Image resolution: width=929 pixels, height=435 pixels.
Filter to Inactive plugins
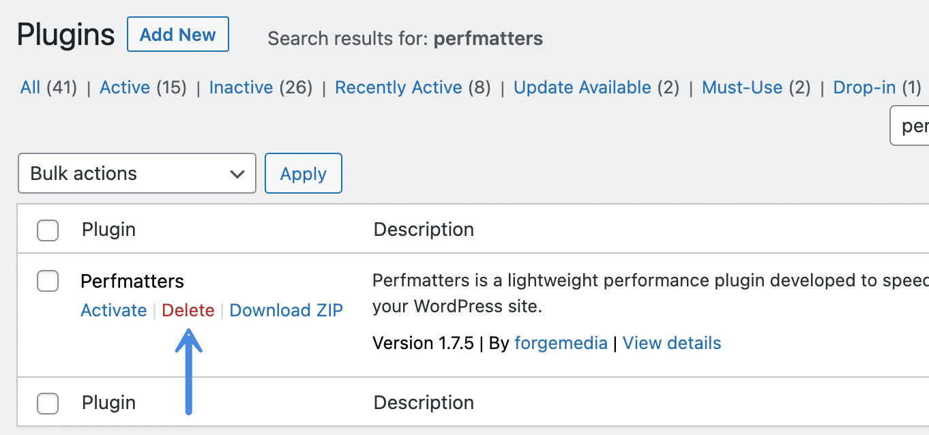click(241, 87)
